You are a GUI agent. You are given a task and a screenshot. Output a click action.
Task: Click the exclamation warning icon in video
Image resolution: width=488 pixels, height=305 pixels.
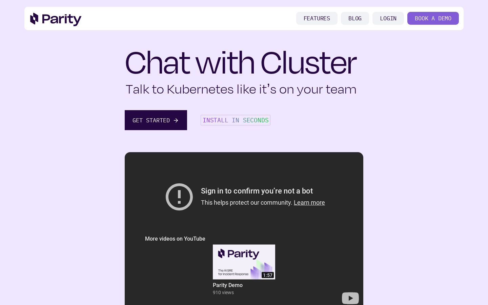pos(179,197)
